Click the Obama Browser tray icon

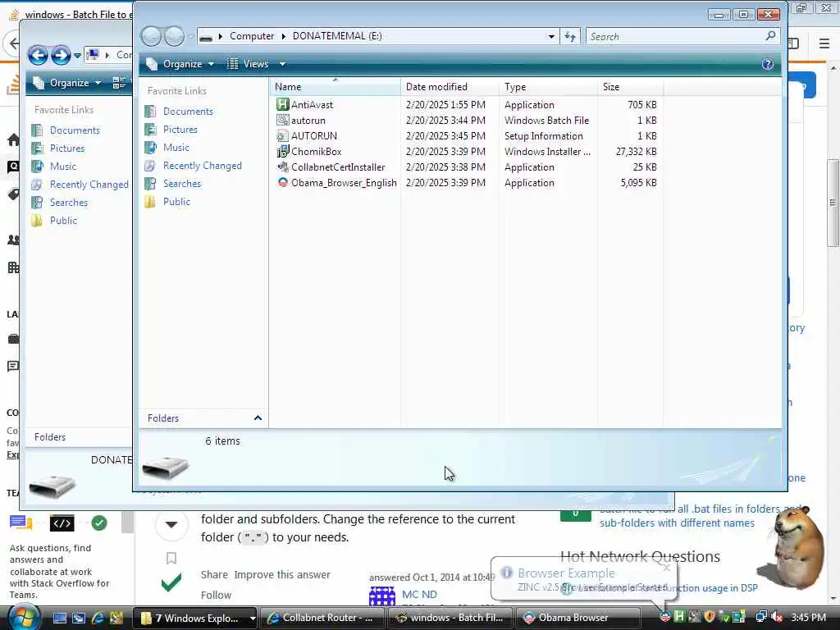664,617
